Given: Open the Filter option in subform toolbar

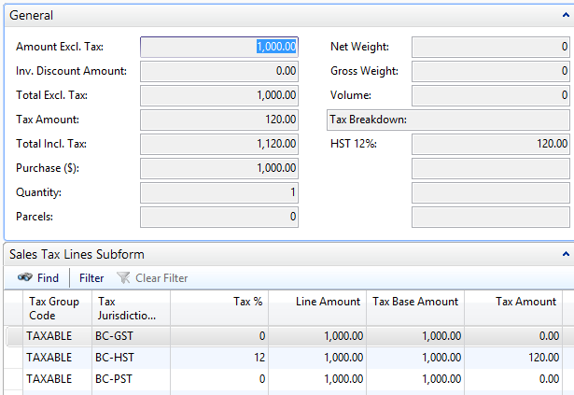Looking at the screenshot, I should (91, 278).
